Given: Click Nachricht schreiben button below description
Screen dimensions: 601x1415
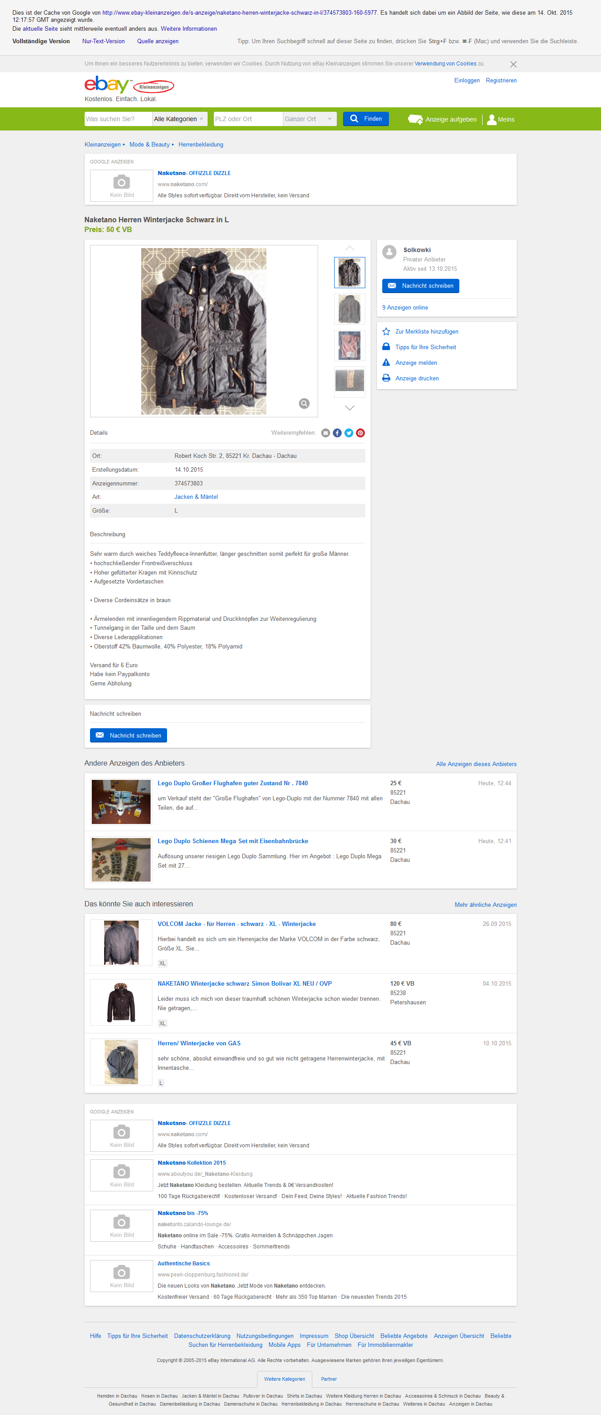Looking at the screenshot, I should pos(129,735).
